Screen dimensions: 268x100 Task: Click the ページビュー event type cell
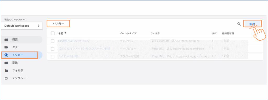pos(127,49)
